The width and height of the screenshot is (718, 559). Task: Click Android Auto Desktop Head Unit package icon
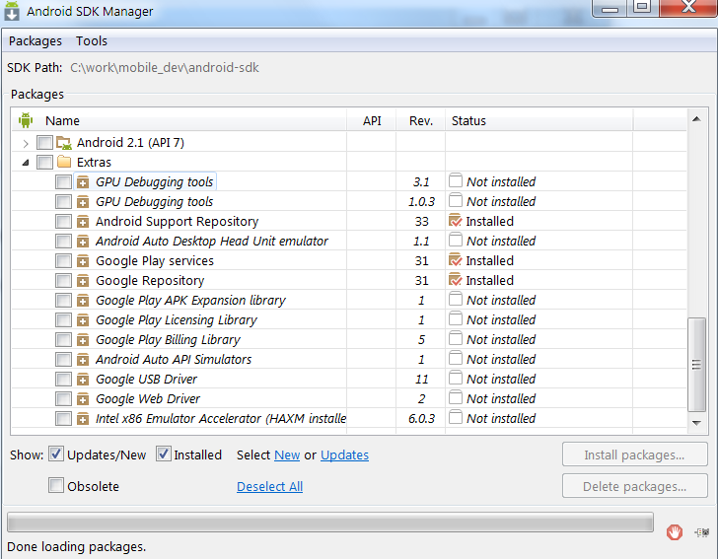(x=83, y=242)
